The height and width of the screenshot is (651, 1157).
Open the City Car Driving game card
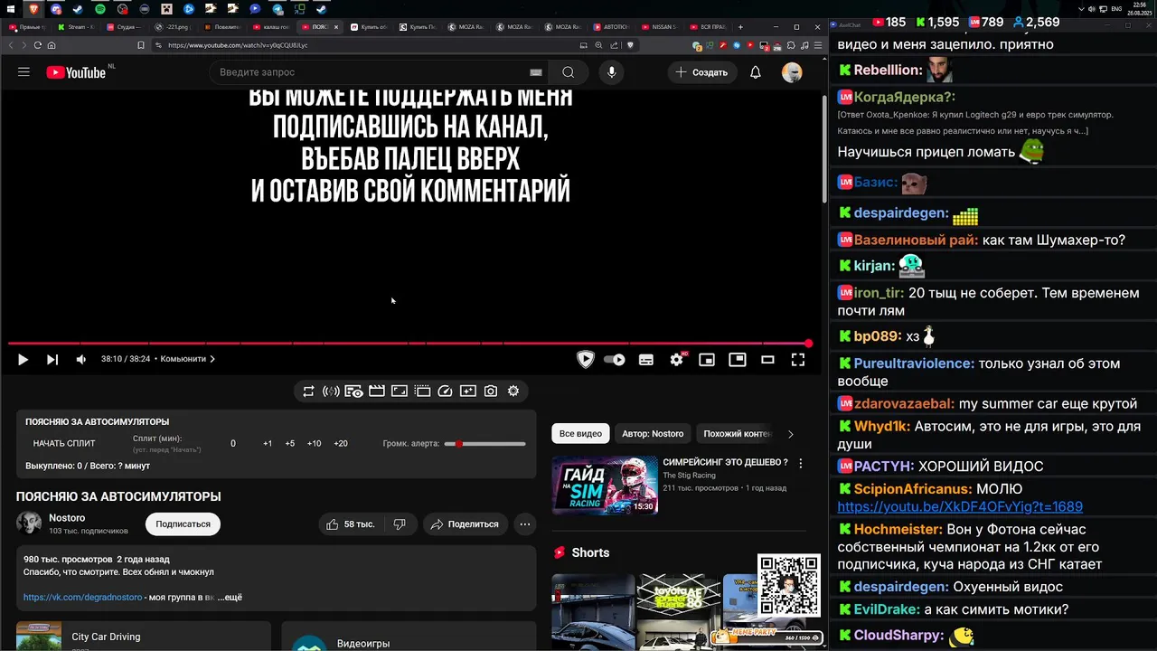(144, 637)
